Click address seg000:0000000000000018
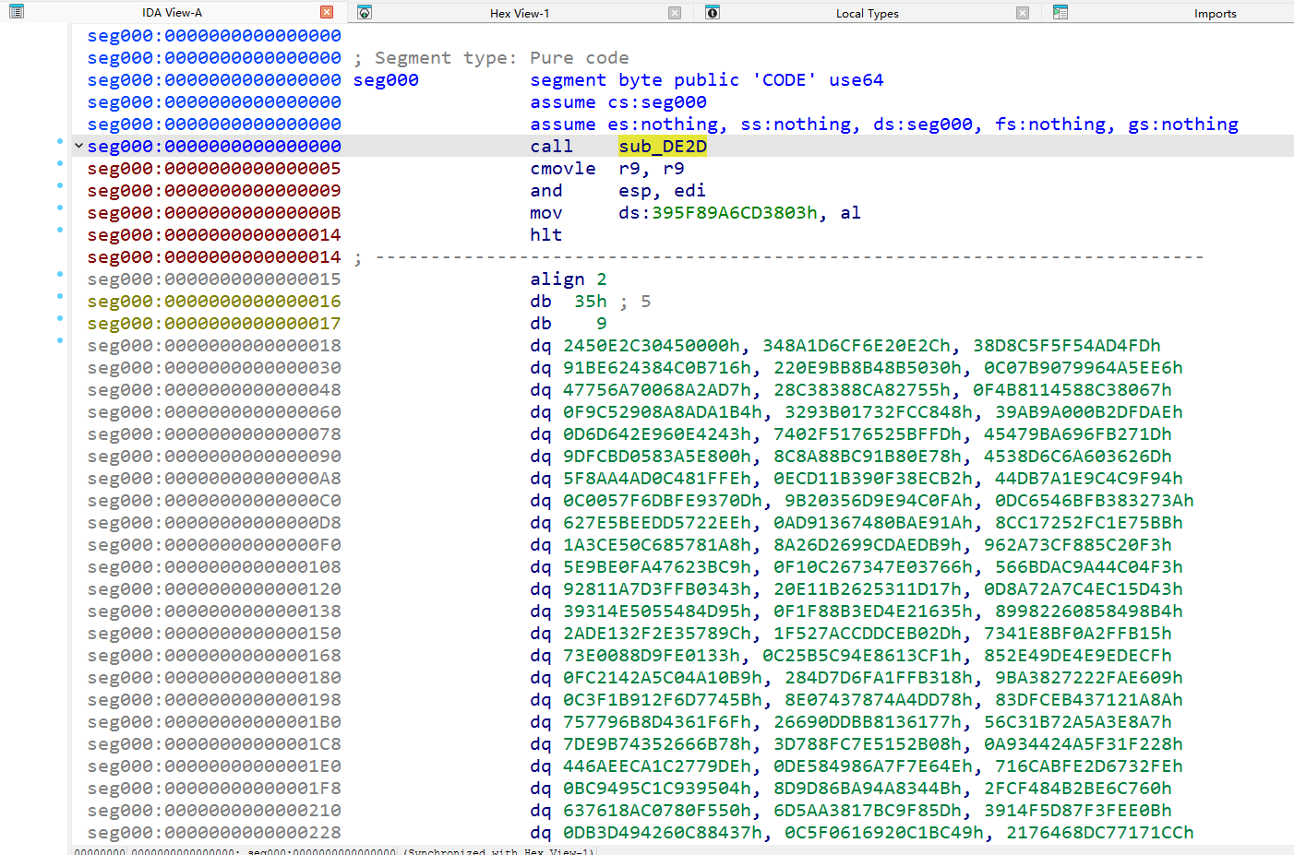Screen dimensions: 1294x855 click(214, 345)
